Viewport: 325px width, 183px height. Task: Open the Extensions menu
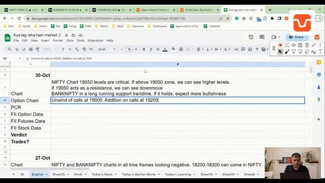coord(95,41)
